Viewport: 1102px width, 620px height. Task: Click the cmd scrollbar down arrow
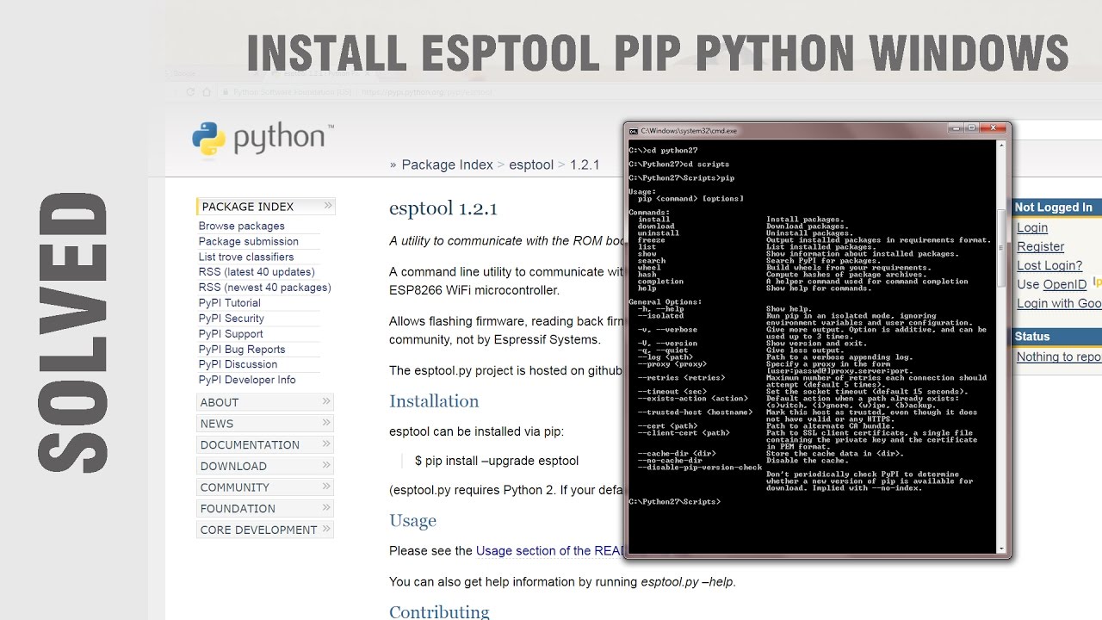pyautogui.click(x=1000, y=548)
